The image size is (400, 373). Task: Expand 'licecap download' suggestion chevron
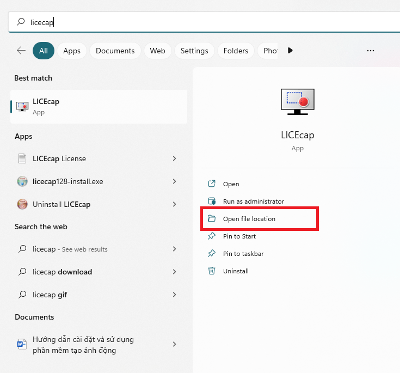point(175,272)
